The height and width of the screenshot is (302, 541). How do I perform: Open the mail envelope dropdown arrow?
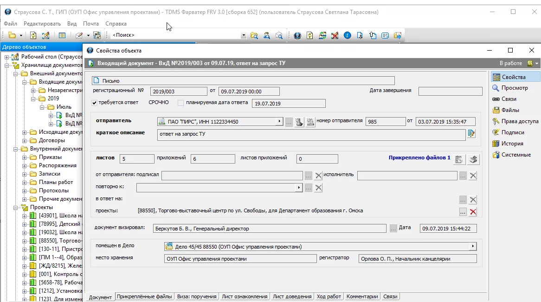tap(88, 35)
